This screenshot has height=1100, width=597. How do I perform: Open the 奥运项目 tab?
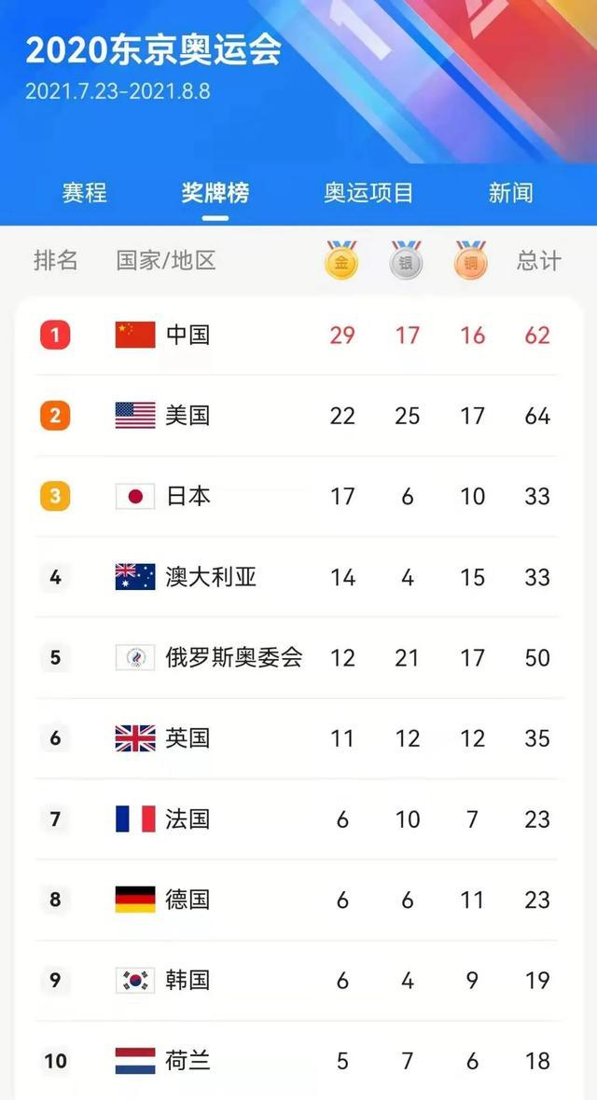tap(368, 193)
